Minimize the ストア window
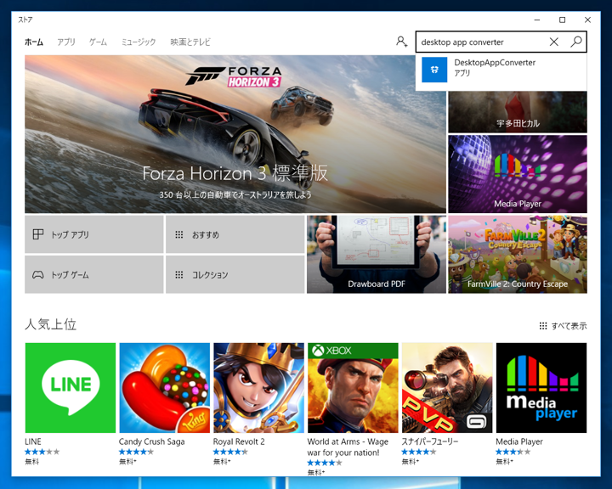 [537, 20]
